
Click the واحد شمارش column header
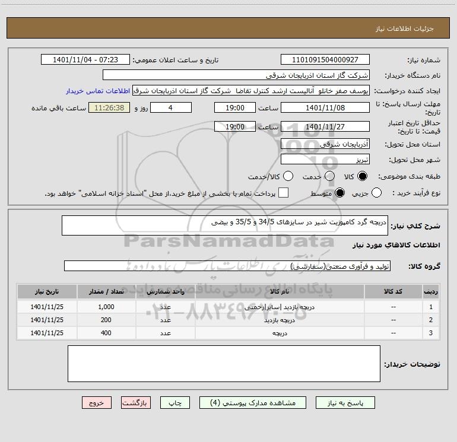165,291
